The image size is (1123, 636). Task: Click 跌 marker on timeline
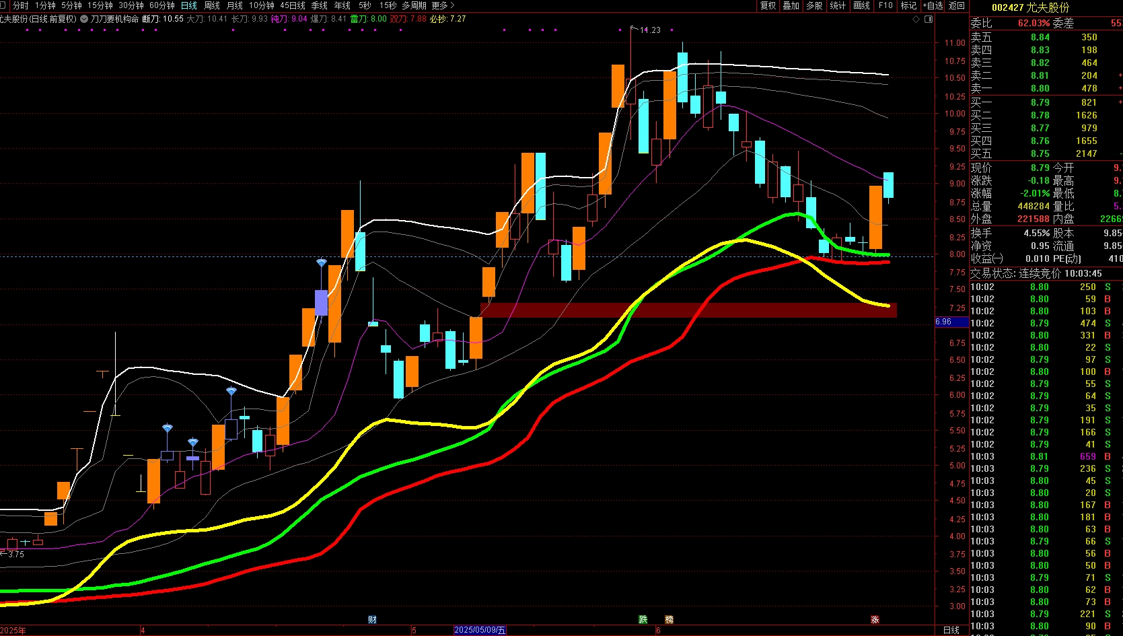643,619
